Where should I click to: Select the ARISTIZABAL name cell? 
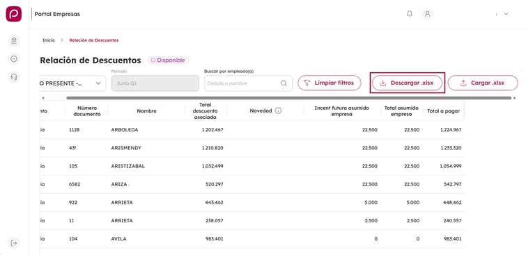tap(127, 166)
